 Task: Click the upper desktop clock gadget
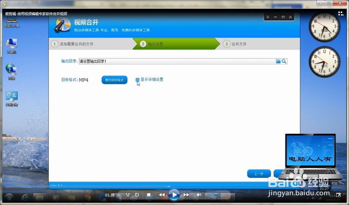point(324,27)
